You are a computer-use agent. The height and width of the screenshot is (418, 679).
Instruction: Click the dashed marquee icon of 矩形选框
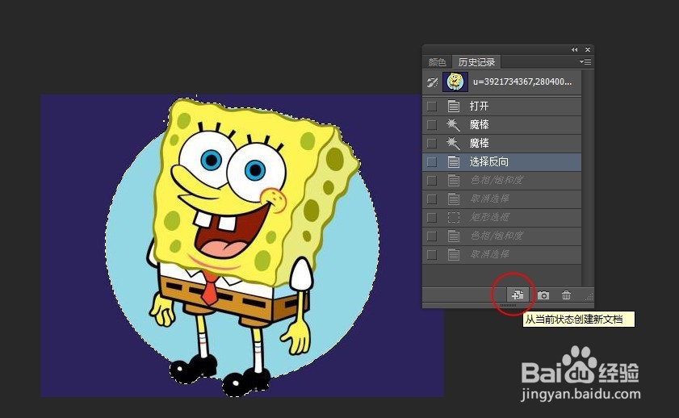tap(454, 217)
